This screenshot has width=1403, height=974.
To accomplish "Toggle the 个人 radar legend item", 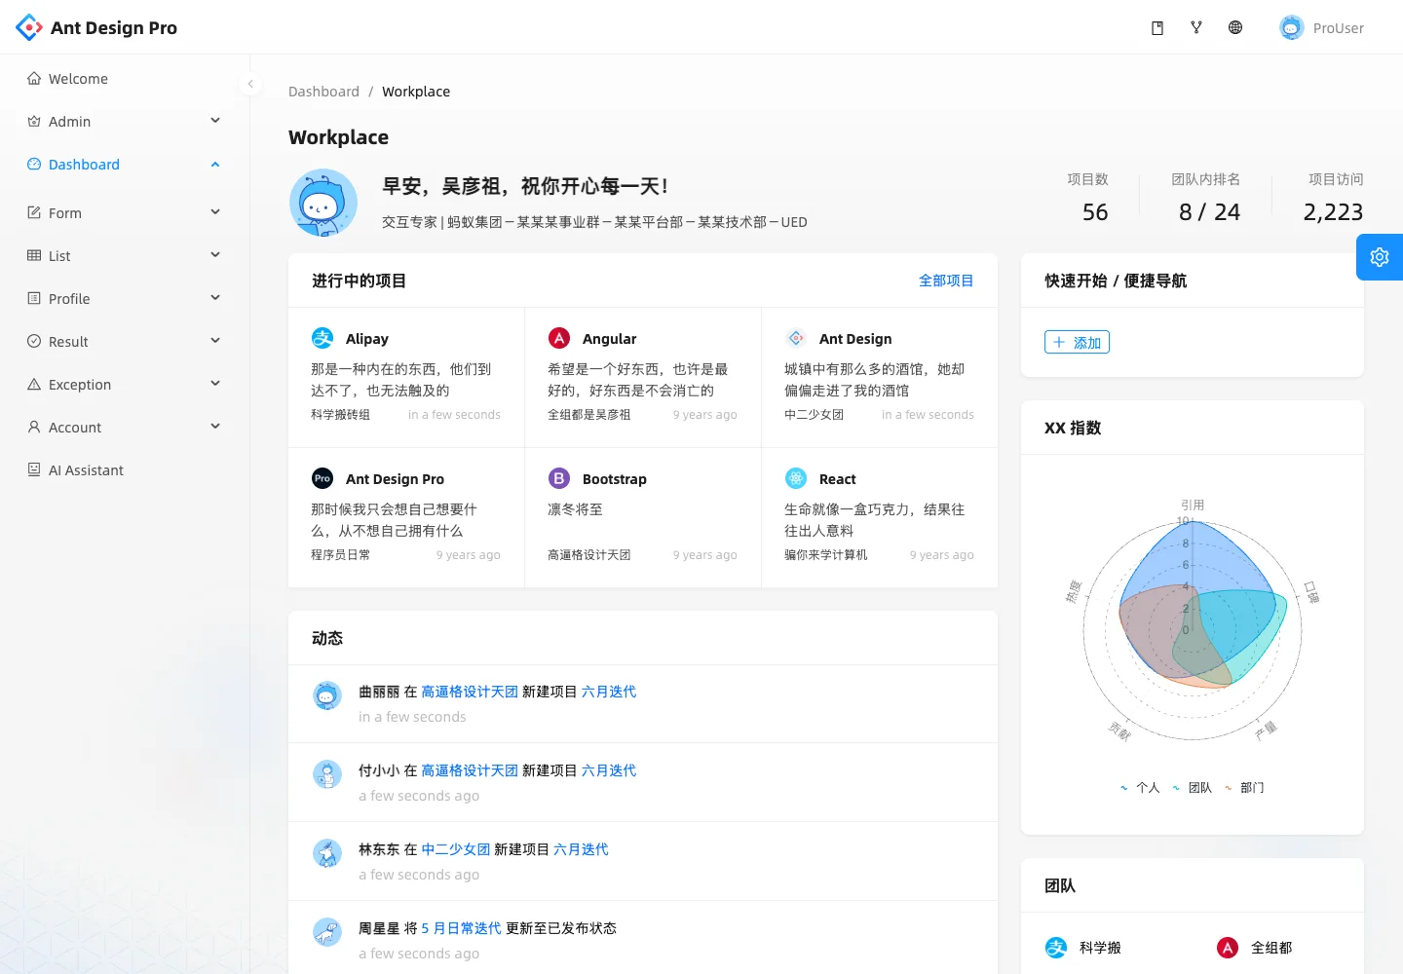I will [1139, 788].
